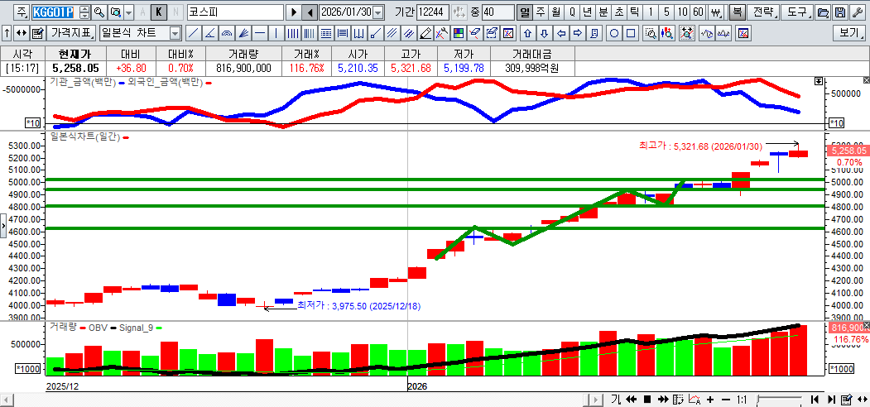This screenshot has width=870, height=407.
Task: Select the angle line drawing tool
Action: 209,33
